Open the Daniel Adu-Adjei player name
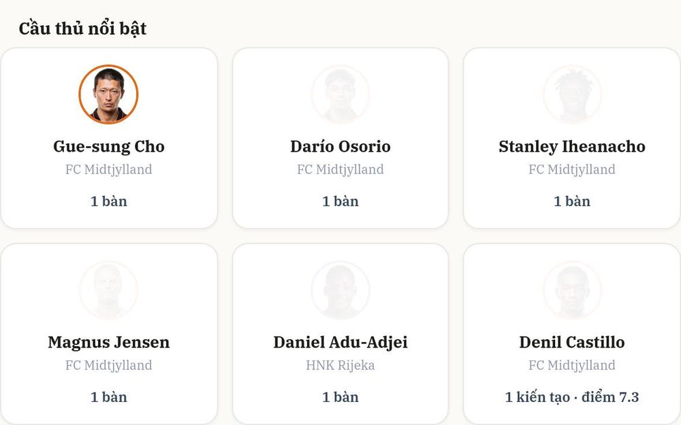Viewport: 681px width, 425px height. (x=340, y=343)
